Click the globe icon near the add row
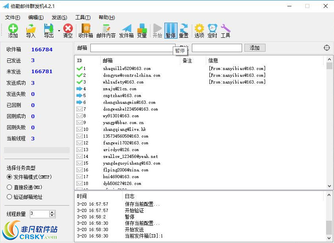This screenshot has height=243, width=334. coord(327,47)
